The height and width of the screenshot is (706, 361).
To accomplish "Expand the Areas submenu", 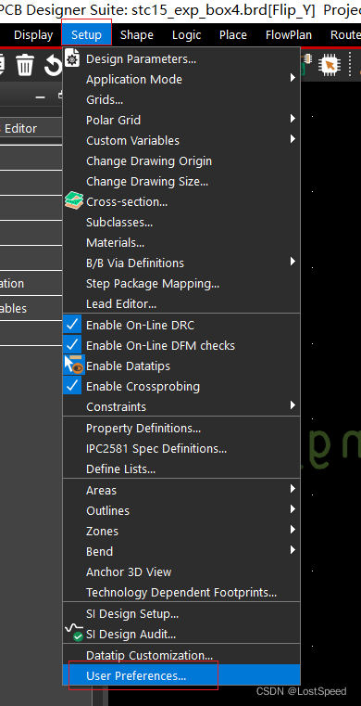I will tap(180, 491).
